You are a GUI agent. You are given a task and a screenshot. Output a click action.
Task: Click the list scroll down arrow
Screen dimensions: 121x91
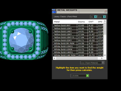point(105,55)
